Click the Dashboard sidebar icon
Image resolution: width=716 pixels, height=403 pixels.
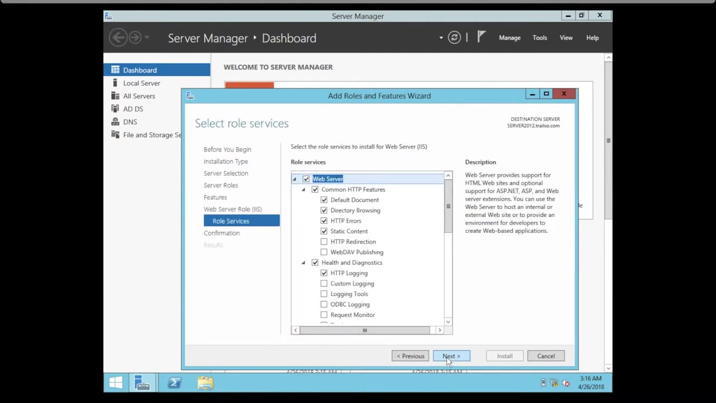115,70
